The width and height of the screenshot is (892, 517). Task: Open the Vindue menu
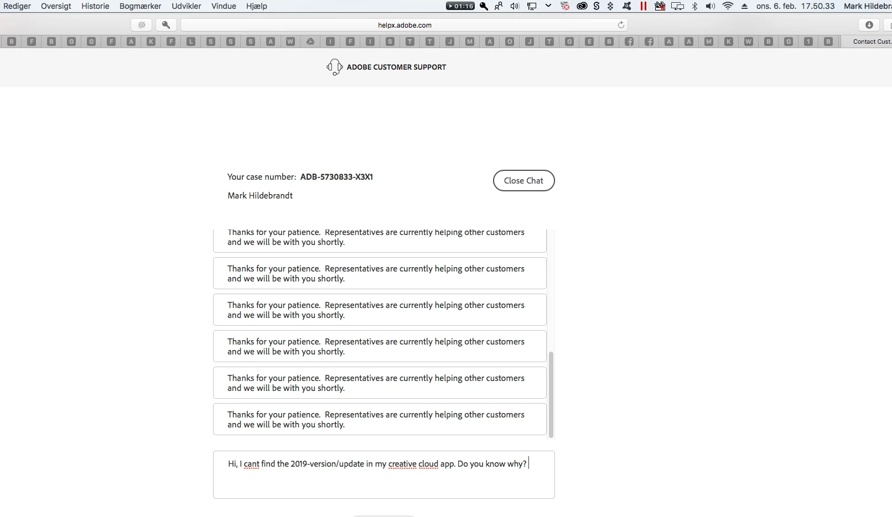point(224,6)
